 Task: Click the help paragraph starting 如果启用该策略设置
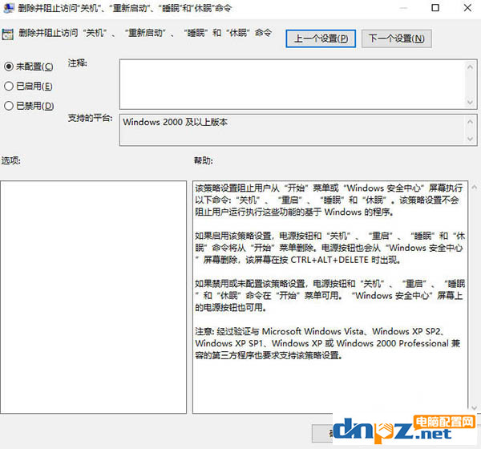tap(329, 248)
